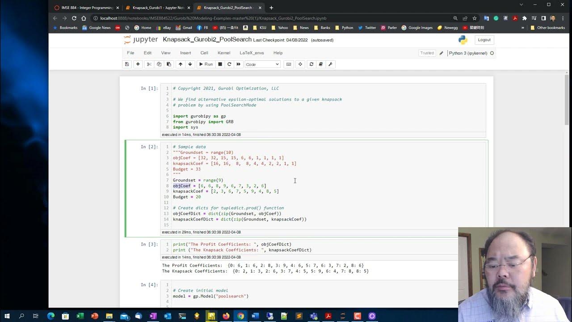The width and height of the screenshot is (572, 322).
Task: Restart kernel and run all with fast-forward icon
Action: click(239, 64)
